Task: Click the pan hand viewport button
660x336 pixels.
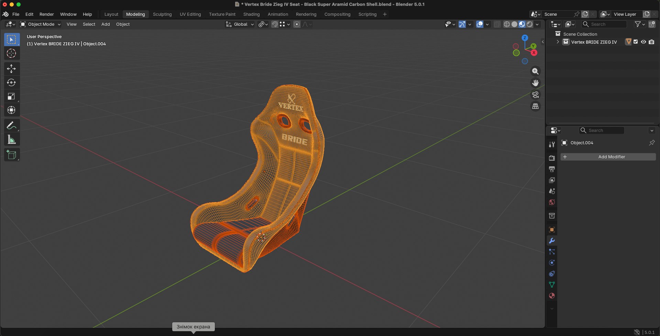Action: point(535,83)
